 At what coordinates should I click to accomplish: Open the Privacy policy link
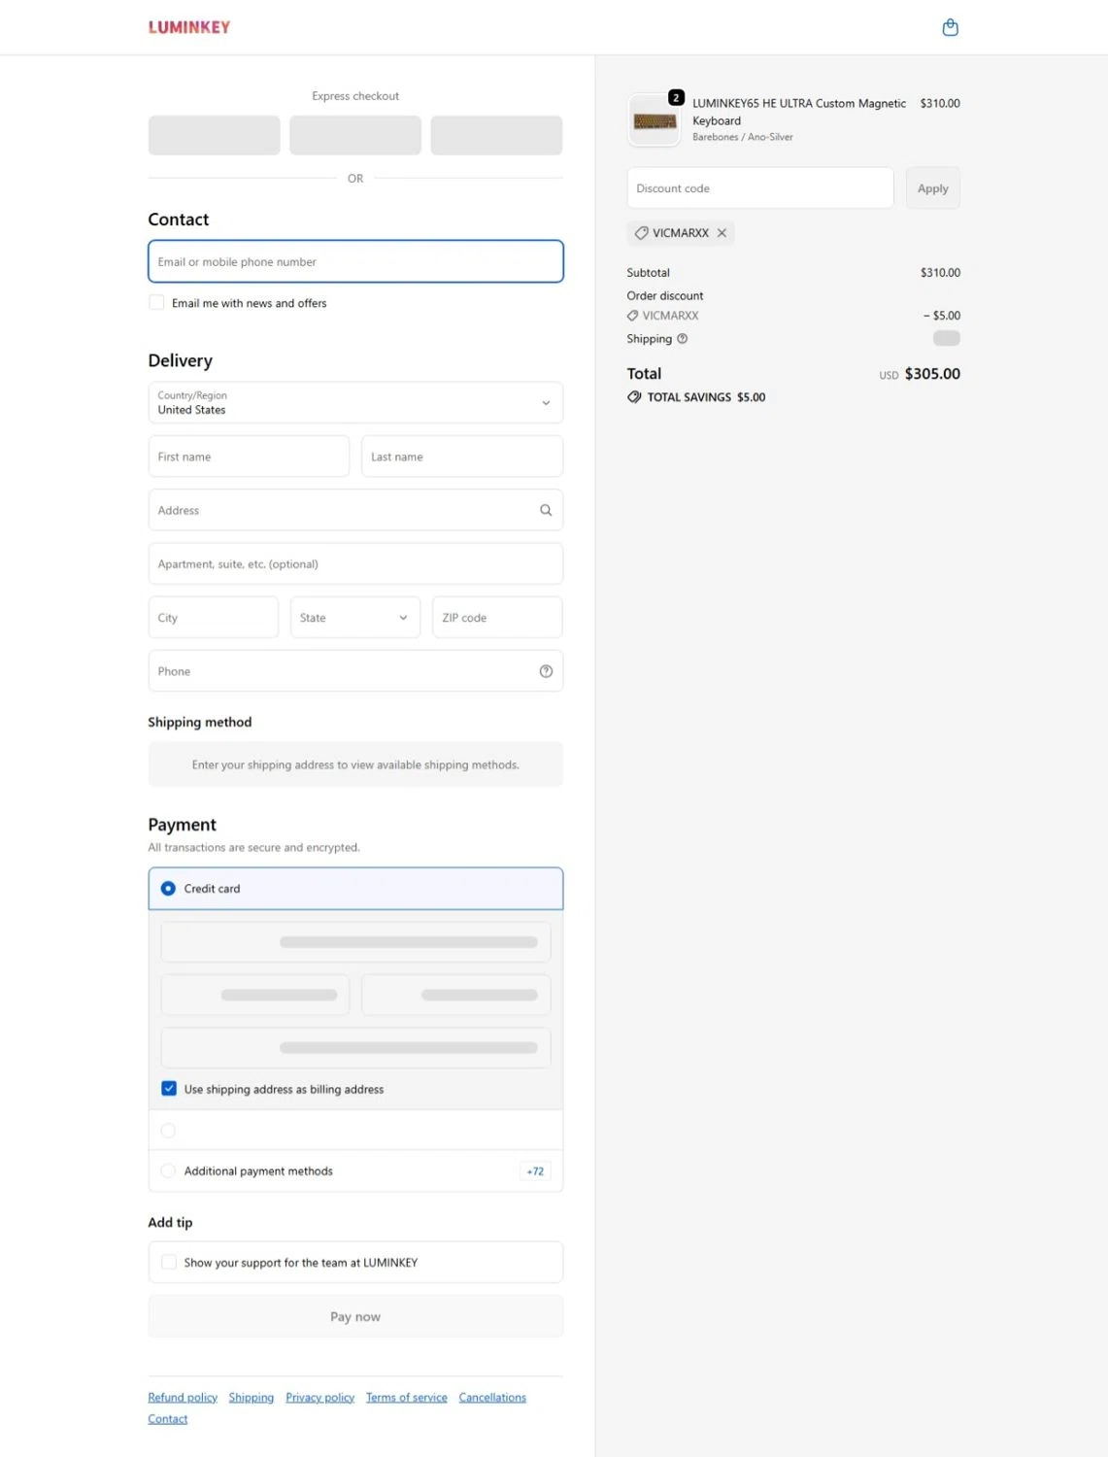coord(320,1398)
